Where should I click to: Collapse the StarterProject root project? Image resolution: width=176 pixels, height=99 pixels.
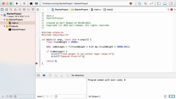click(2, 15)
